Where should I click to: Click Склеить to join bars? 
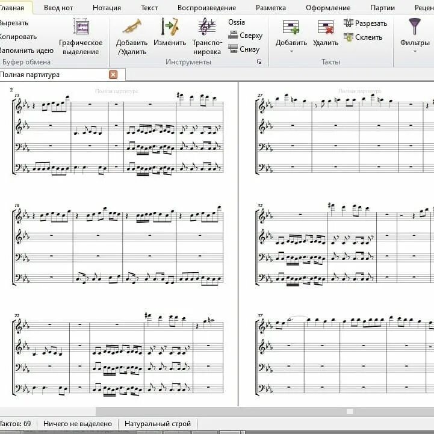point(363,37)
